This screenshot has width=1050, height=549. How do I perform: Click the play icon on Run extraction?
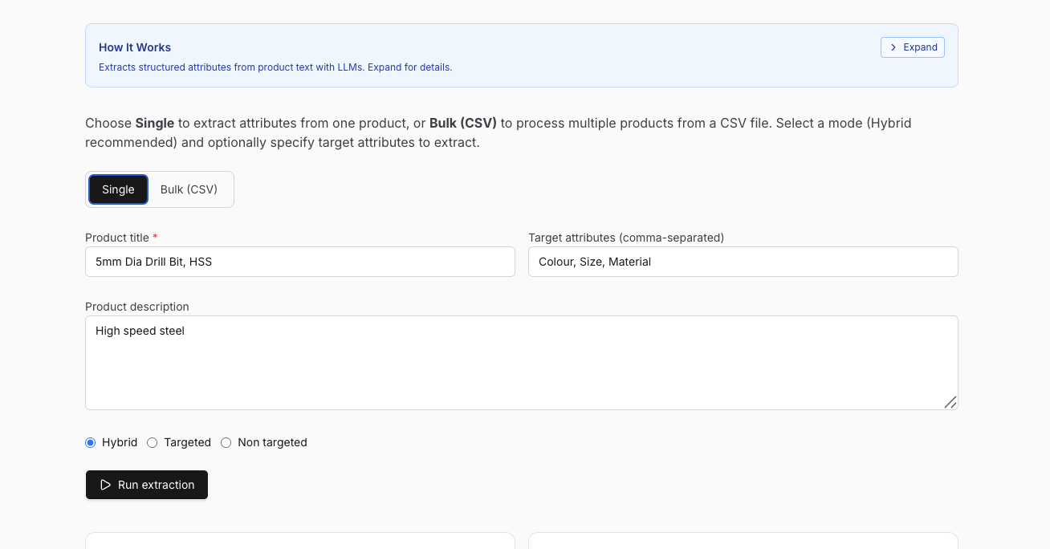click(x=105, y=485)
